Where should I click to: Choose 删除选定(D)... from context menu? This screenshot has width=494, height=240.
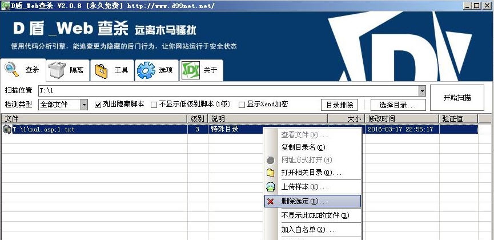tap(312, 201)
